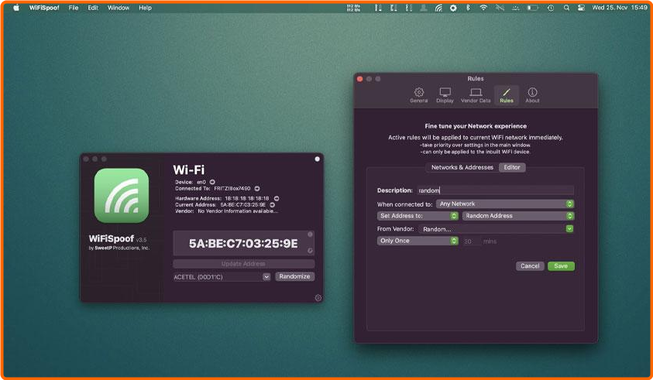Open Time Machine clock menu bar icon
This screenshot has height=380, width=653.
pyautogui.click(x=551, y=8)
